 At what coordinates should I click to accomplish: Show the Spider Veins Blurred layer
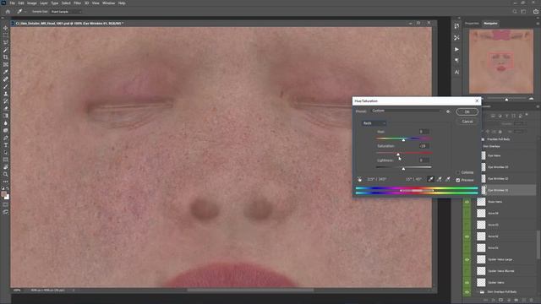pyautogui.click(x=467, y=271)
